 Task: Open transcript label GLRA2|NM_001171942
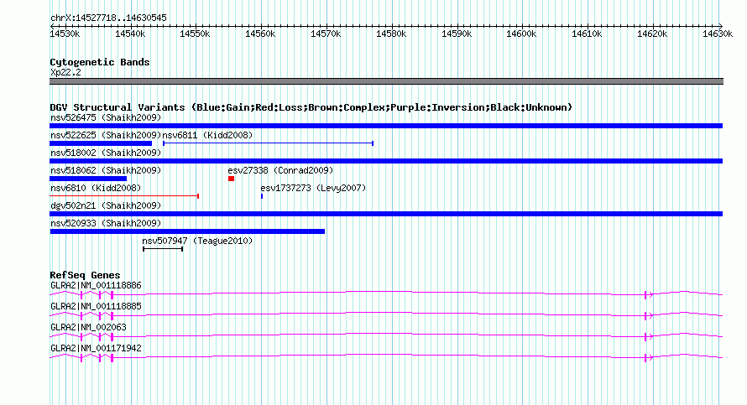click(96, 348)
